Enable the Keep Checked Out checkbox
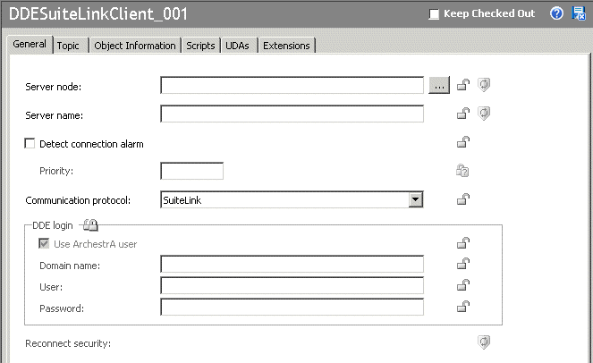 pos(434,14)
